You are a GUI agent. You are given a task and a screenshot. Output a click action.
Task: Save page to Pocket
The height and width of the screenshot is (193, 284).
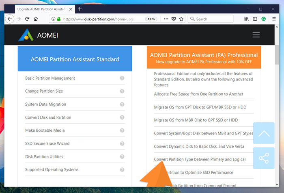(174, 19)
